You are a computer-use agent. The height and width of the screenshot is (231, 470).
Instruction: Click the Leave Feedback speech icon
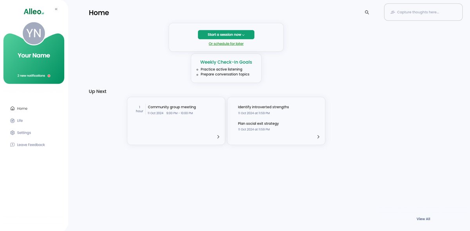[13, 145]
